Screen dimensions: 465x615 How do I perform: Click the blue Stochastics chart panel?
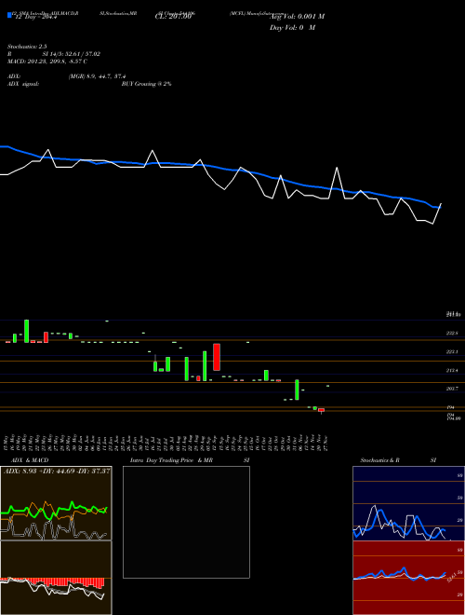pos(408,503)
